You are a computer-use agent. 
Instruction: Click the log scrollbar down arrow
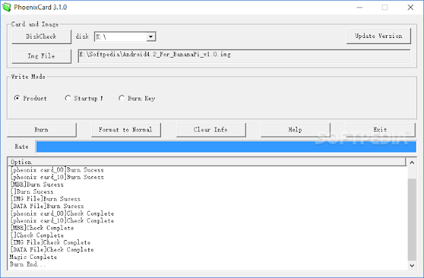tap(412, 265)
